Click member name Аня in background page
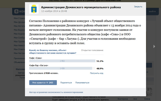The image size is (161, 101). click(135, 99)
